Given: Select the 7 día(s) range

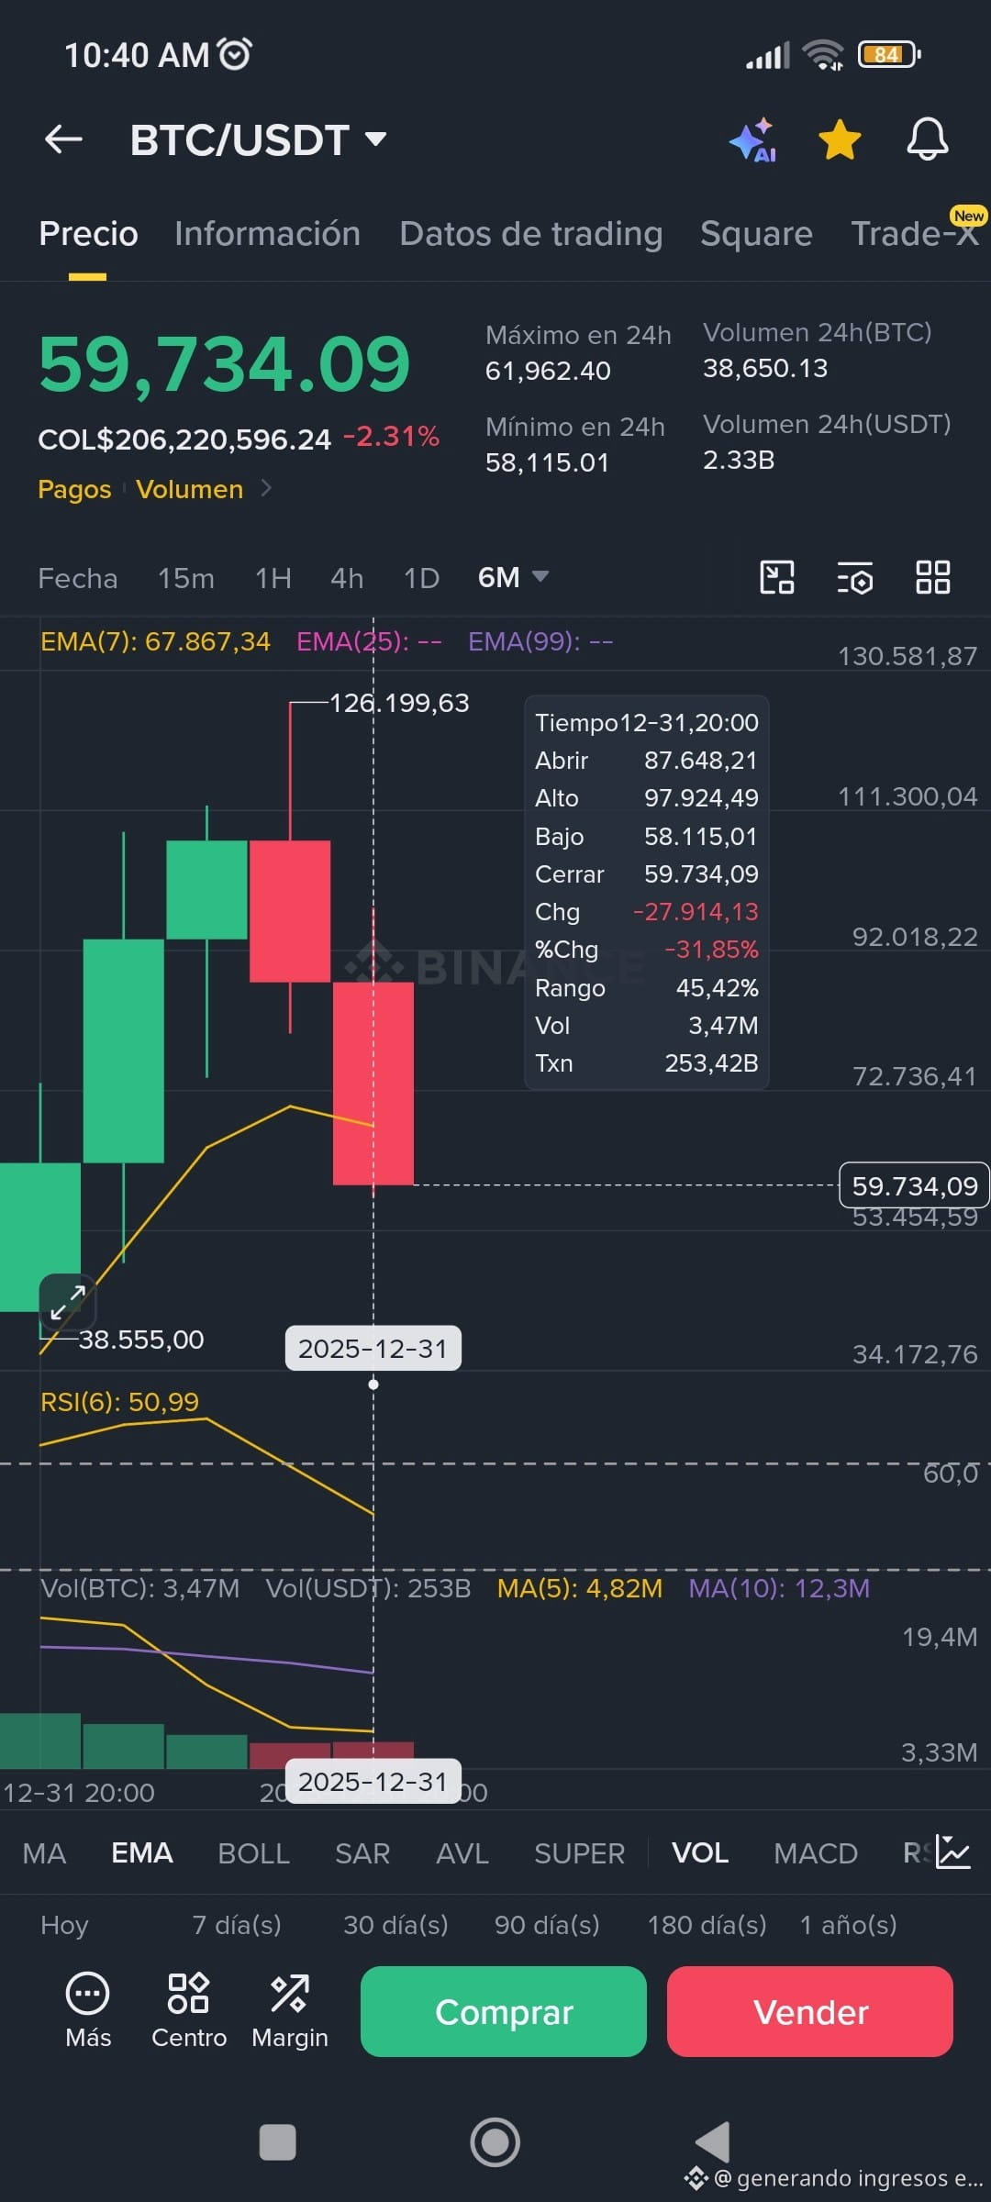Looking at the screenshot, I should 237,1925.
